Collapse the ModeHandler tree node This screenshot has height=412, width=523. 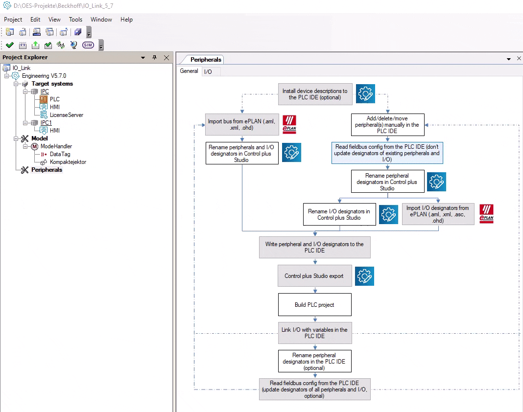tap(24, 146)
